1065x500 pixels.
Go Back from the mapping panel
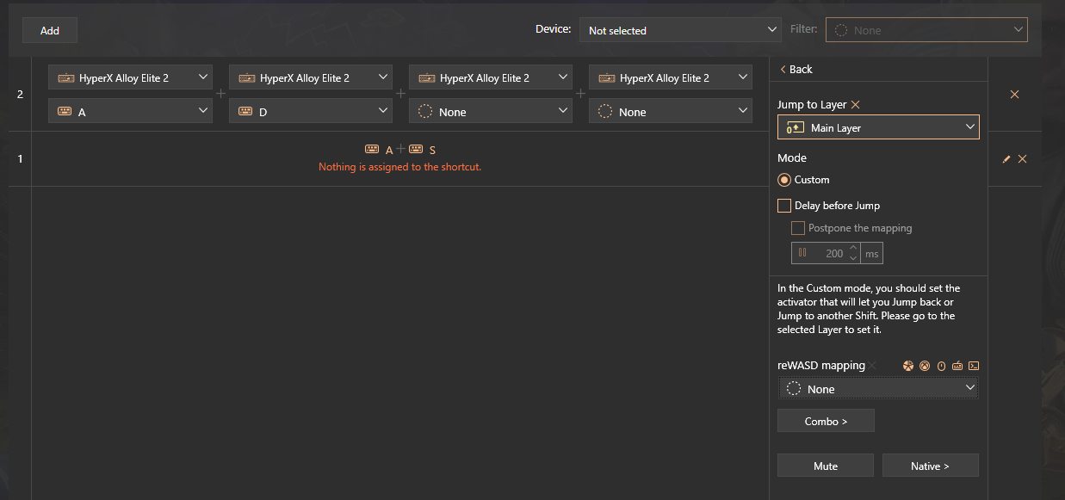pos(796,69)
